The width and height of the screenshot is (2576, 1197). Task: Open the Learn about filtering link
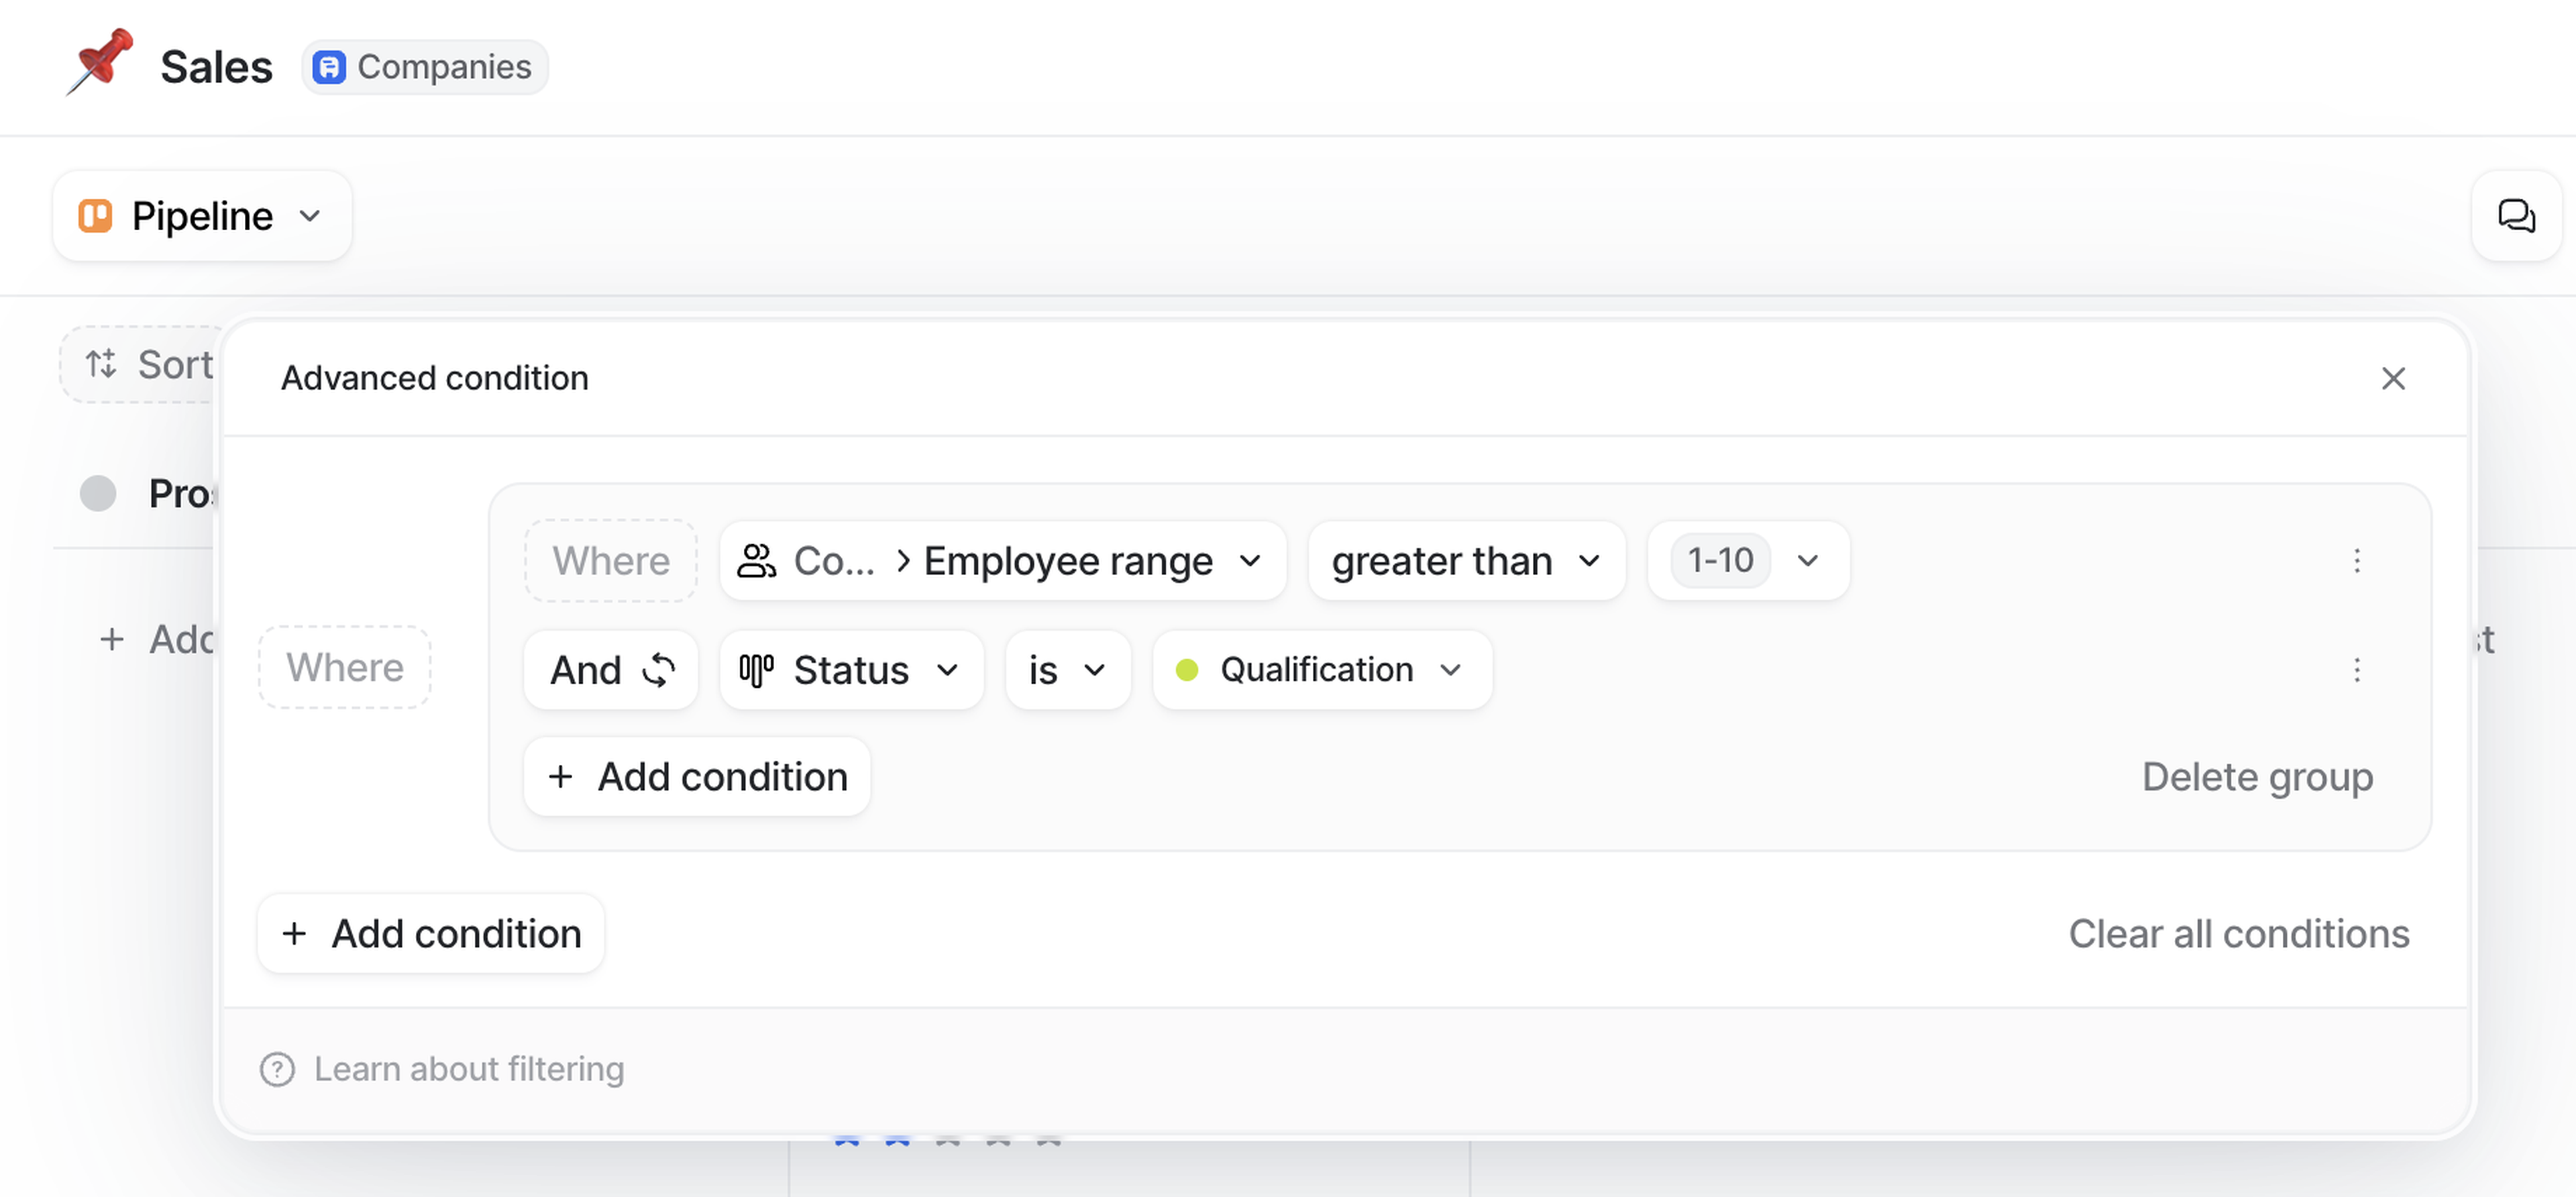pos(469,1069)
